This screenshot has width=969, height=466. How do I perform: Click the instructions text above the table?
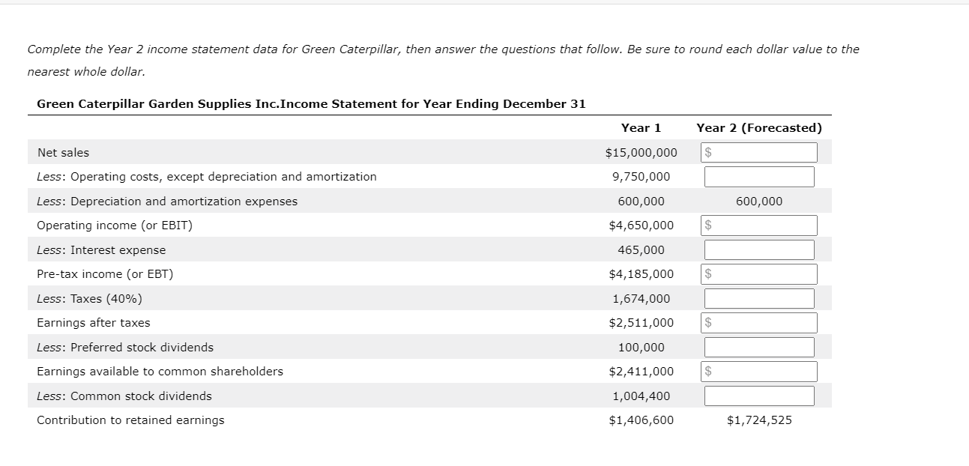coord(442,49)
